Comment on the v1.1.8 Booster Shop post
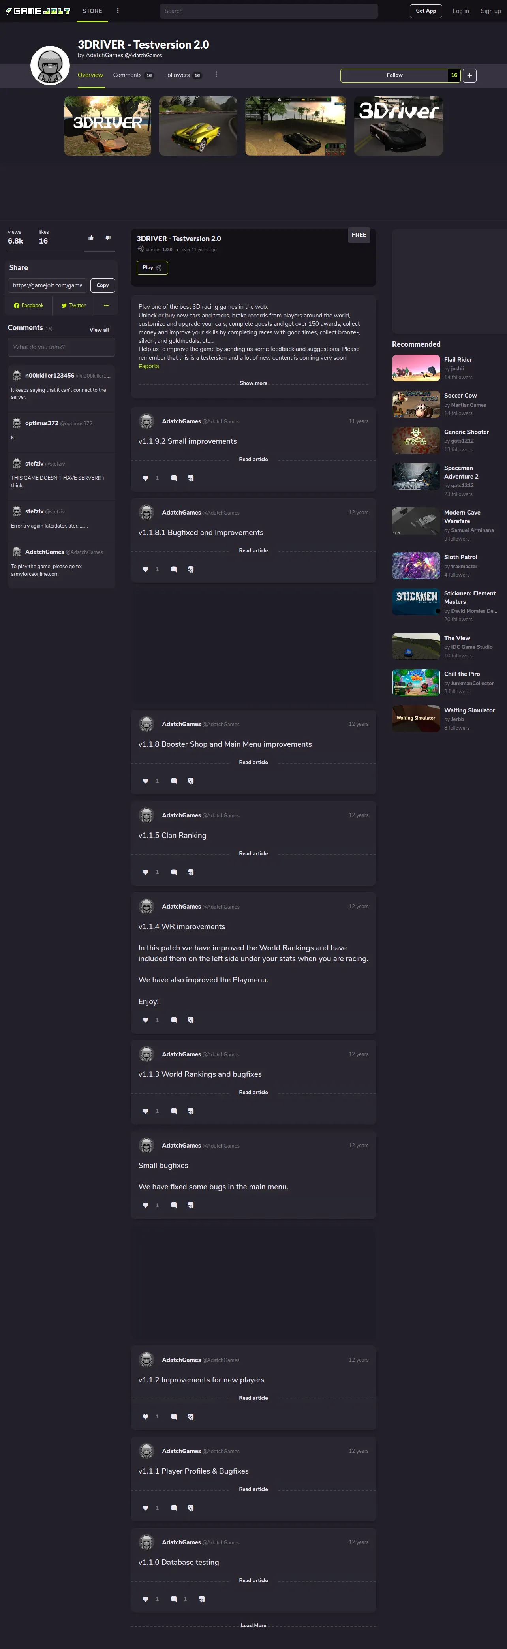The height and width of the screenshot is (1649, 507). click(x=173, y=781)
